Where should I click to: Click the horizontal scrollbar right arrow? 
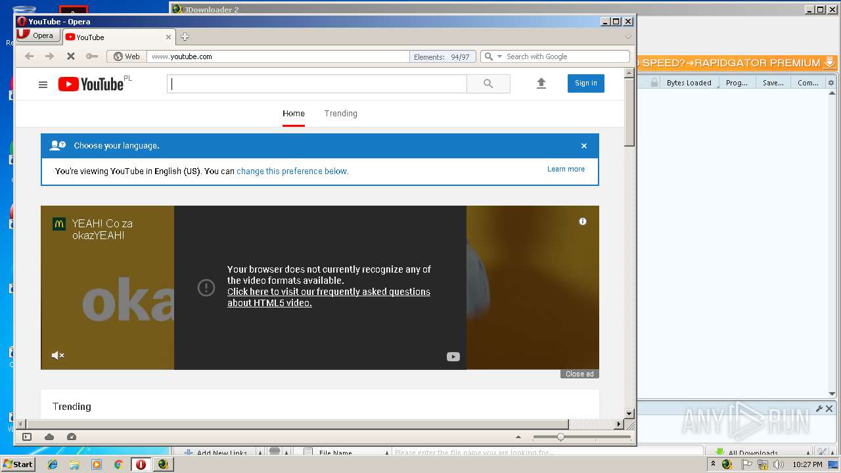[618, 424]
